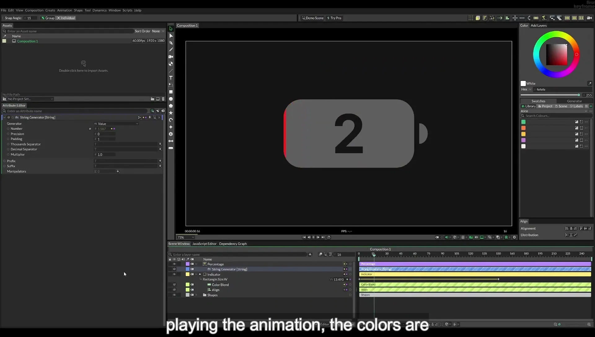The height and width of the screenshot is (337, 595).
Task: Select the Pen tool
Action: click(171, 43)
